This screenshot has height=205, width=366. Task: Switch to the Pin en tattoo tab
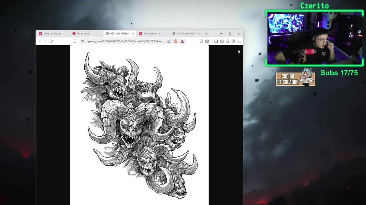click(86, 34)
